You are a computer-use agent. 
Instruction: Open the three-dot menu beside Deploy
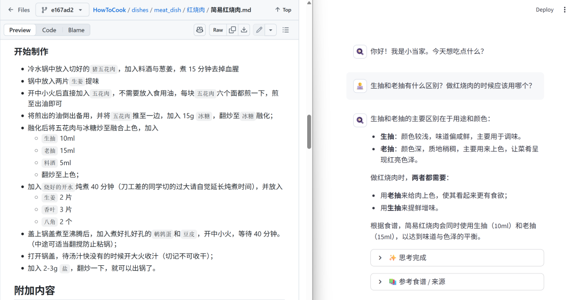[x=565, y=10]
